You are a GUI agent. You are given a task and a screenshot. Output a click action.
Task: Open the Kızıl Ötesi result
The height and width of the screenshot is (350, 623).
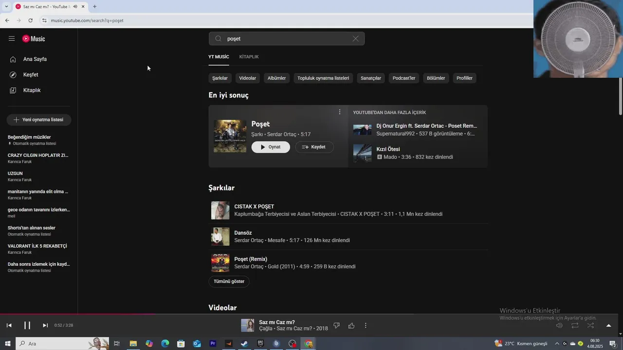(388, 149)
